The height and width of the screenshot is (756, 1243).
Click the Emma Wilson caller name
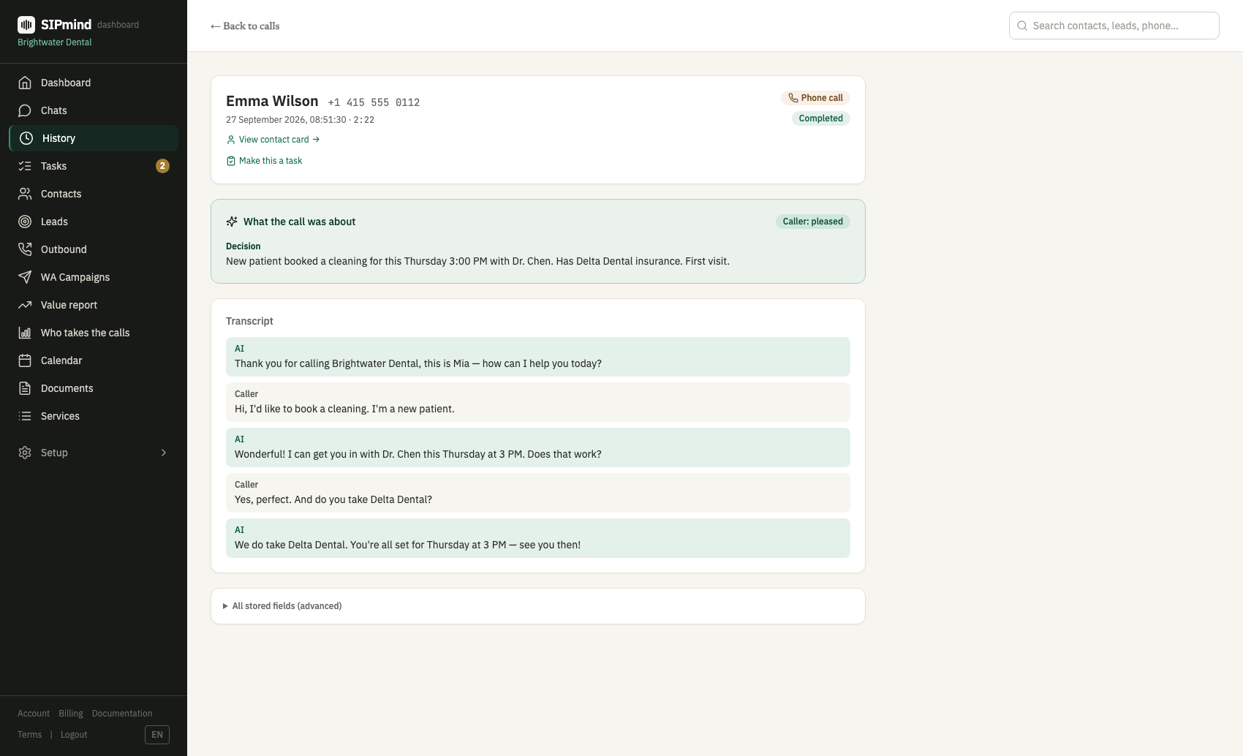[272, 101]
